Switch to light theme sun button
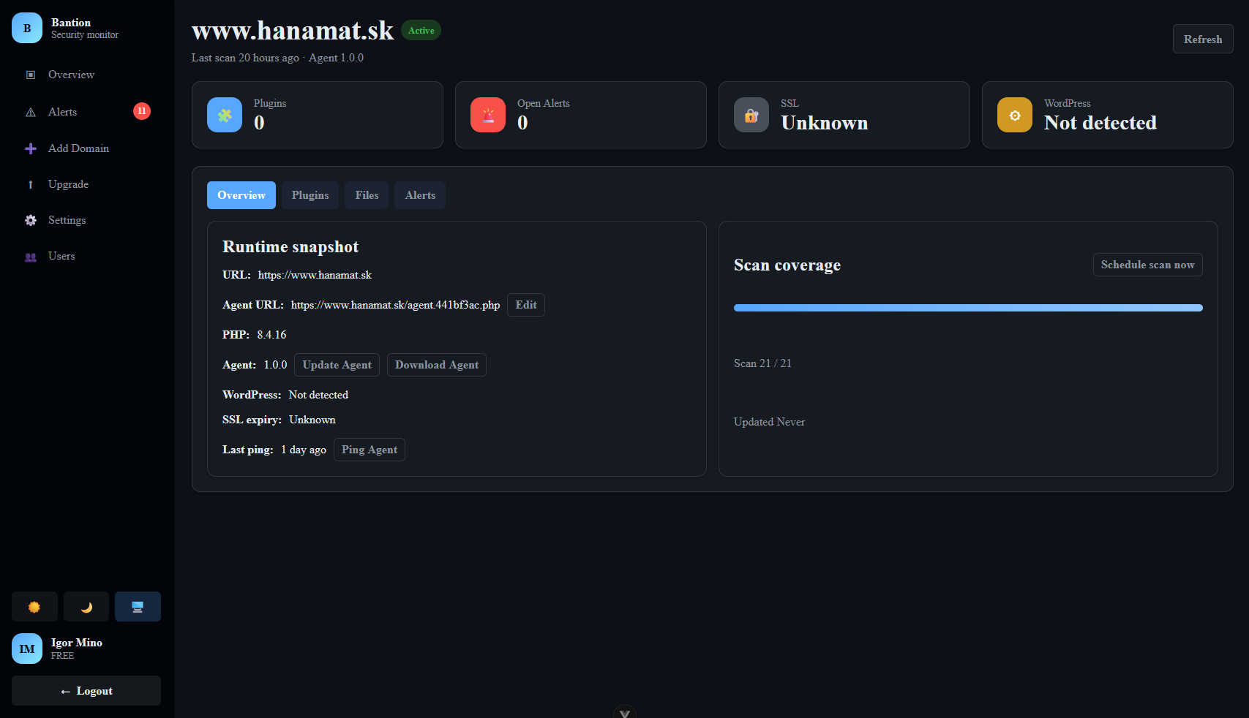This screenshot has width=1249, height=718. click(34, 607)
